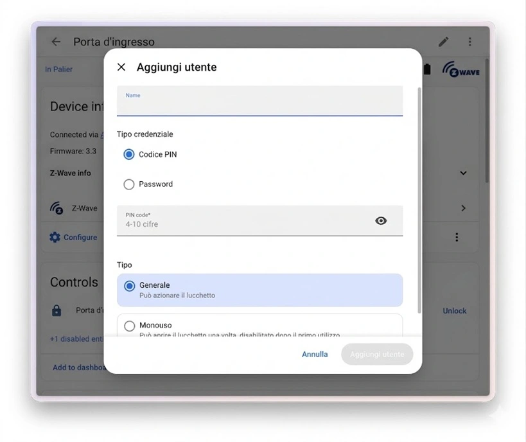Image resolution: width=526 pixels, height=442 pixels.
Task: Click Add to dashboard
Action: click(78, 367)
